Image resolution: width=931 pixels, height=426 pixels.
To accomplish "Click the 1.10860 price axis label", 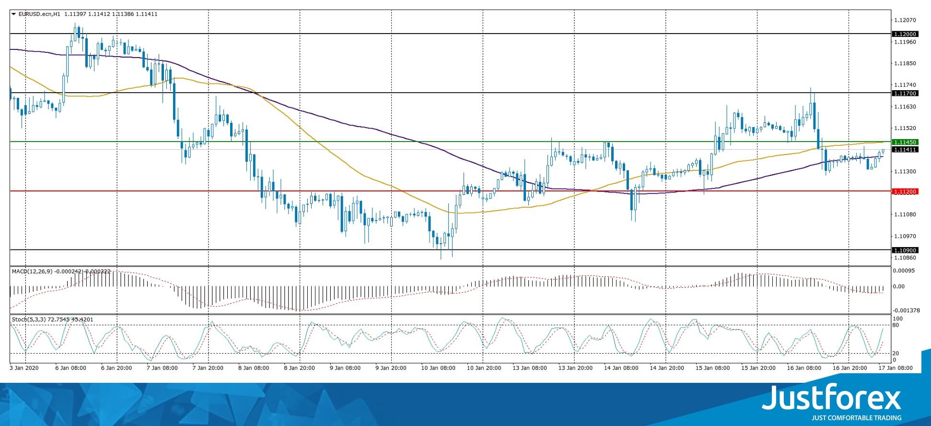I will (905, 258).
